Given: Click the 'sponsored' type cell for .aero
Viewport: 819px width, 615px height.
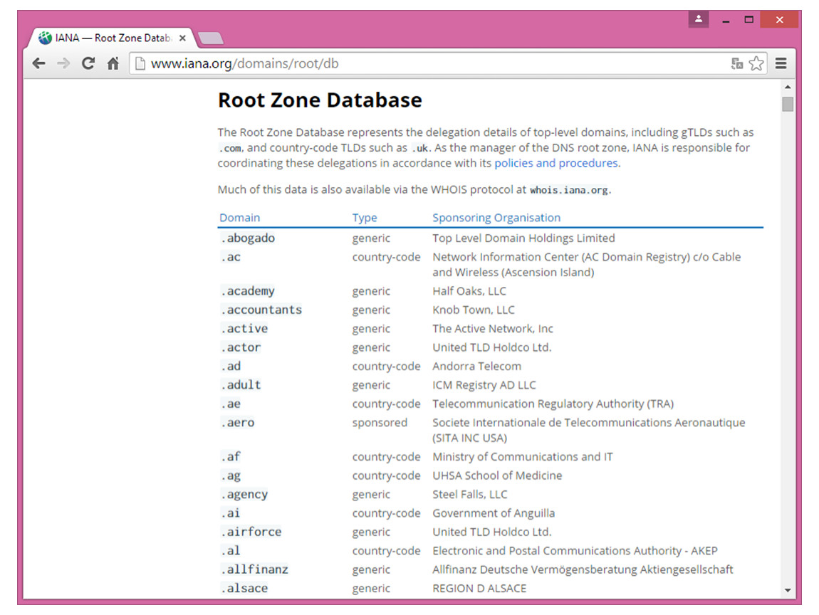Looking at the screenshot, I should [x=380, y=422].
